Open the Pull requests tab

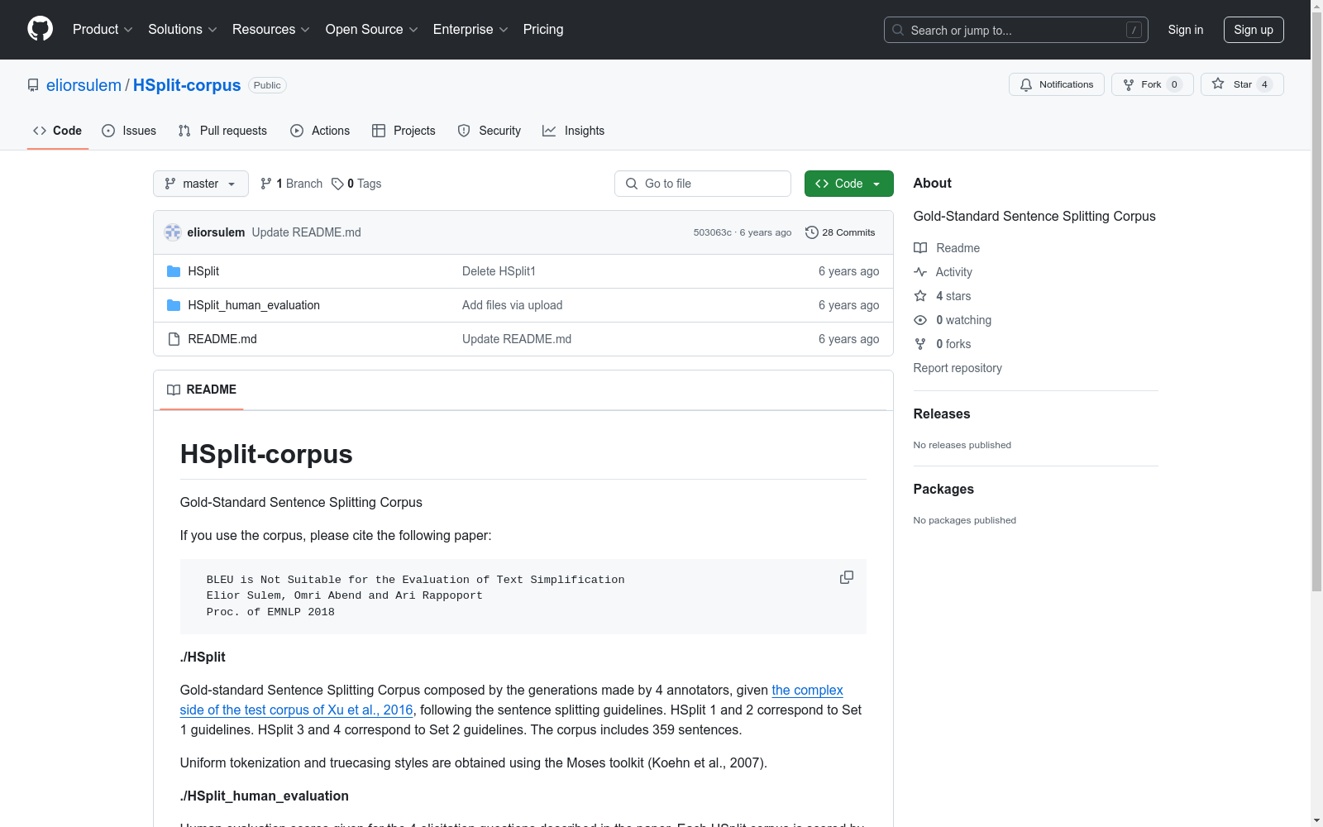[x=223, y=131]
